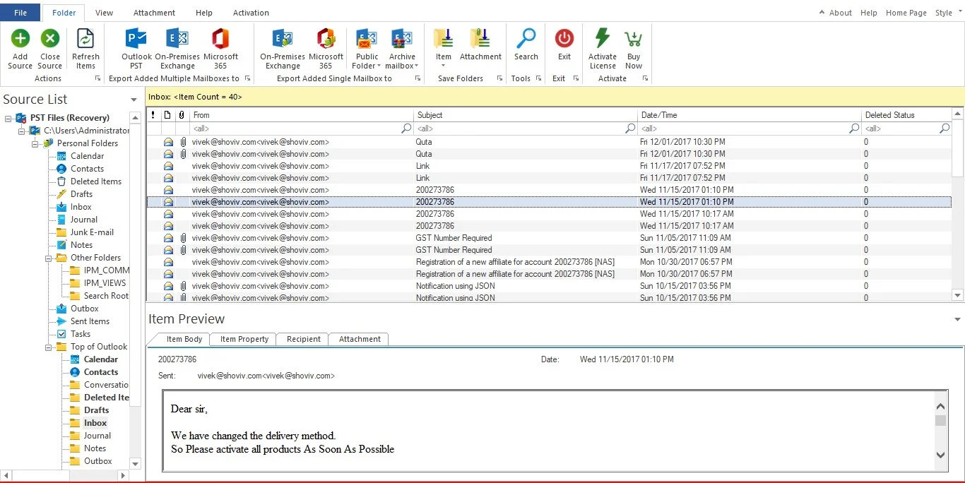Image resolution: width=965 pixels, height=483 pixels.
Task: Select Calendar under Personal Folders
Action: (x=87, y=156)
